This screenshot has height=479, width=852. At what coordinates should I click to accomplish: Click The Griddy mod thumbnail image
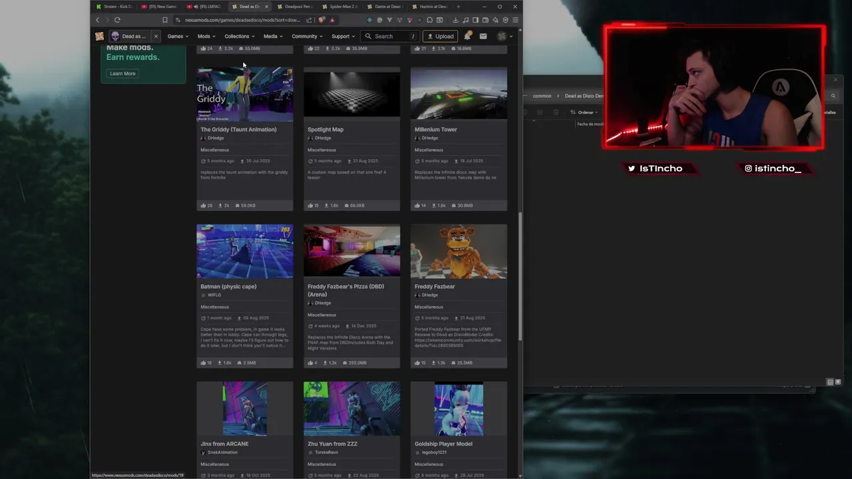click(x=245, y=94)
